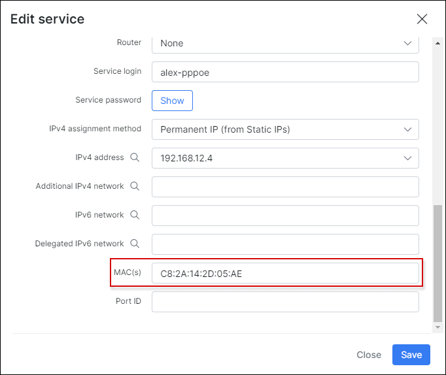Show the service password
446x375 pixels.
172,101
